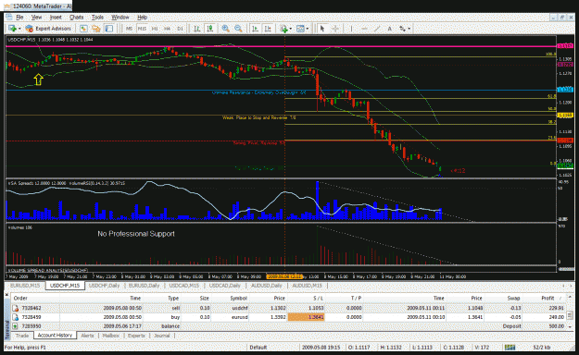The image size is (579, 355).
Task: Click the Chart Shift icon
Action: coord(268,29)
